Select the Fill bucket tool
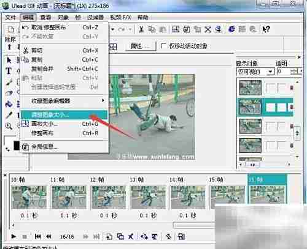Image resolution: width=307 pixels, height=249 pixels. point(9,104)
